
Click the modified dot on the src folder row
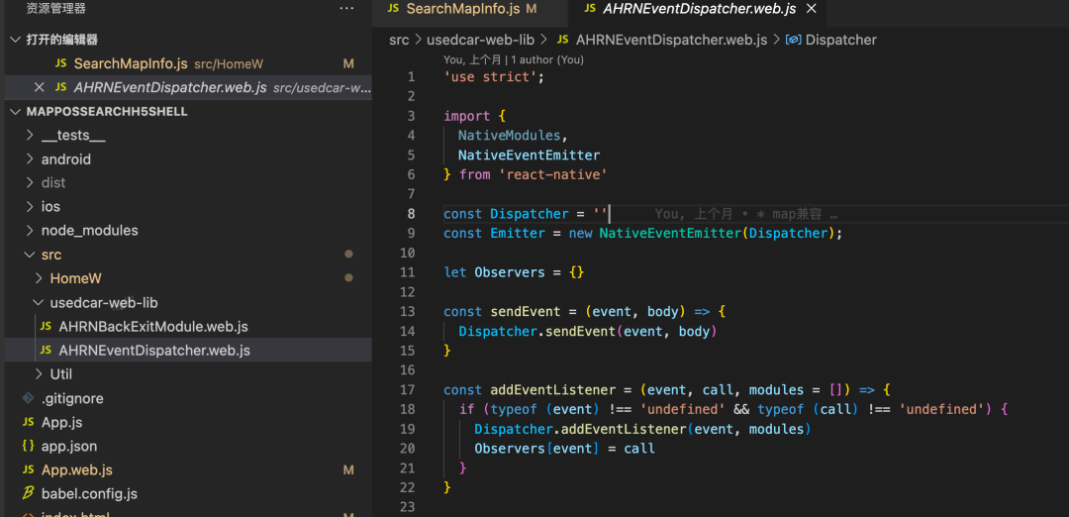pyautogui.click(x=348, y=255)
